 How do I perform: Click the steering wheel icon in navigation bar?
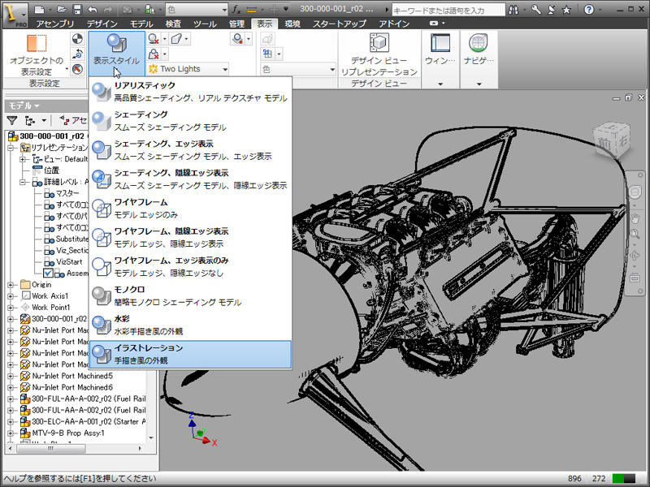(635, 192)
